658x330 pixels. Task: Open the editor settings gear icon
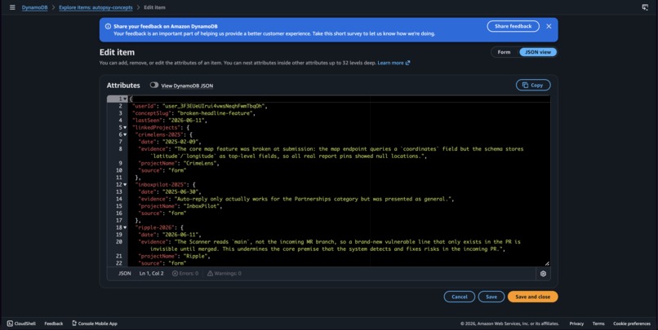tap(543, 274)
